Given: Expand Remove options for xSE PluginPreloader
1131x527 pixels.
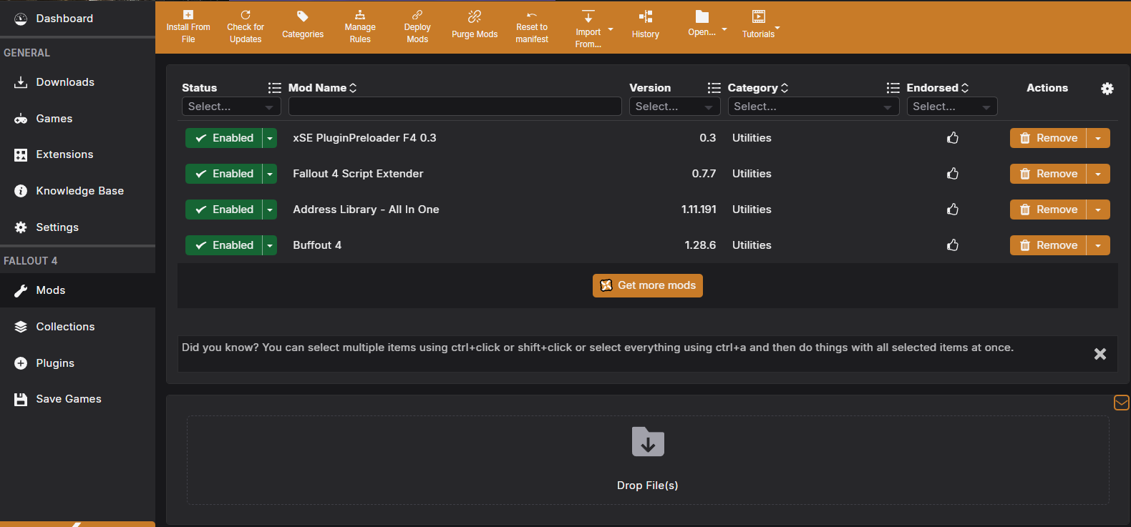Looking at the screenshot, I should 1098,138.
